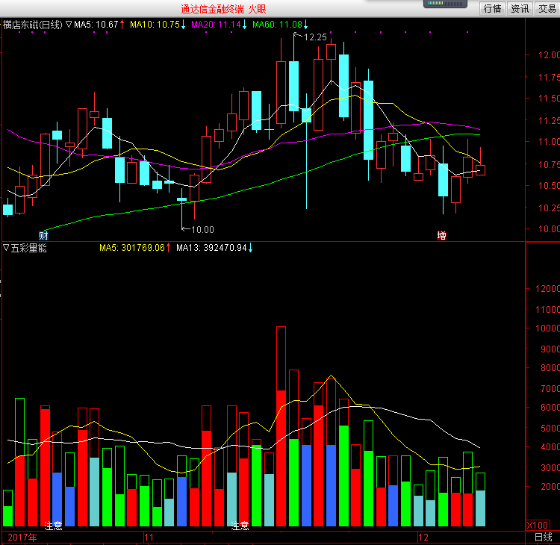
Task: Expand the 横店东磁 indicator dropdown triangle
Action: (x=69, y=25)
